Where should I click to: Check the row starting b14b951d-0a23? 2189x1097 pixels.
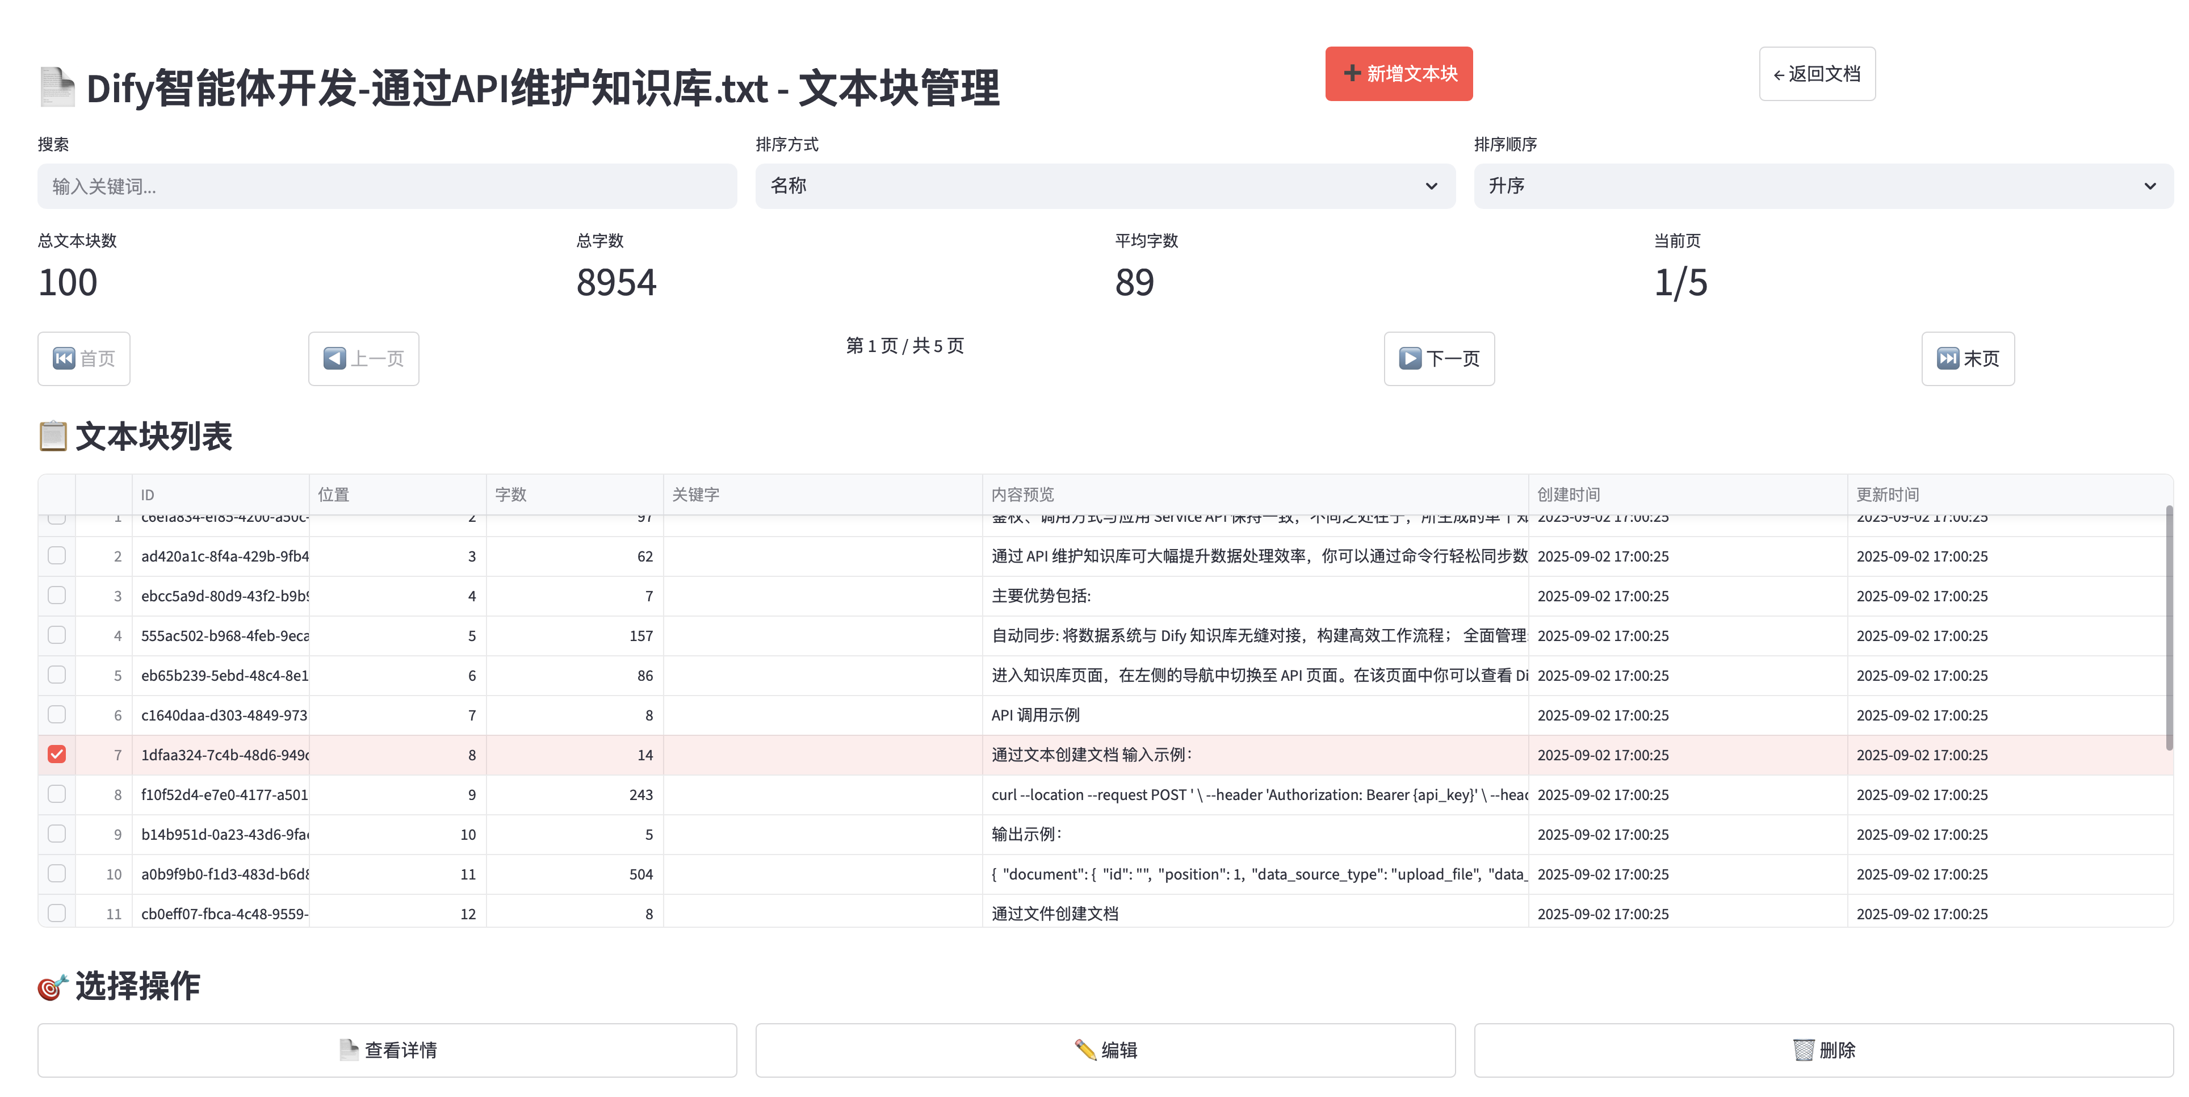(57, 835)
